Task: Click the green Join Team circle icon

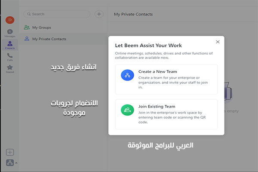Action: click(x=127, y=110)
